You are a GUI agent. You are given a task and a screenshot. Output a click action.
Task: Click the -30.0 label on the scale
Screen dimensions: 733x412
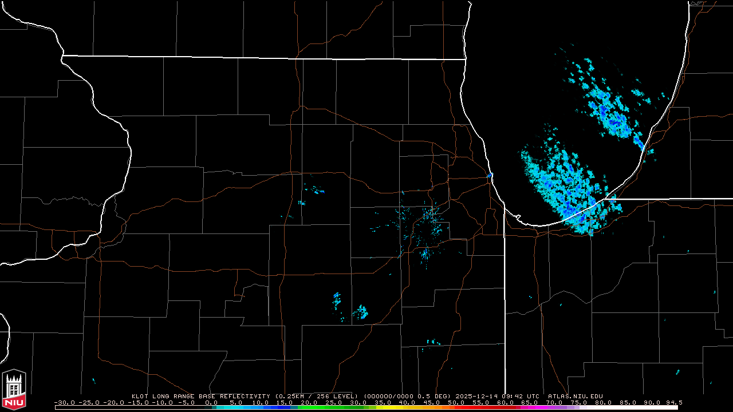click(x=64, y=402)
